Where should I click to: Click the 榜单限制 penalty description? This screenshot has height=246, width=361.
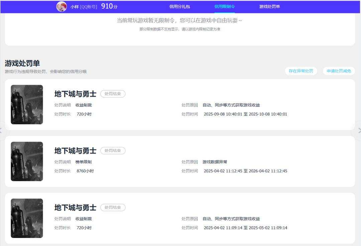tap(84, 162)
